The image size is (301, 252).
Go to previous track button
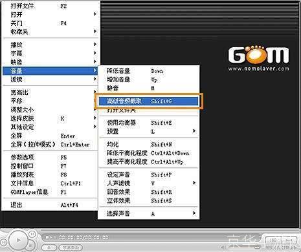(x=4, y=242)
